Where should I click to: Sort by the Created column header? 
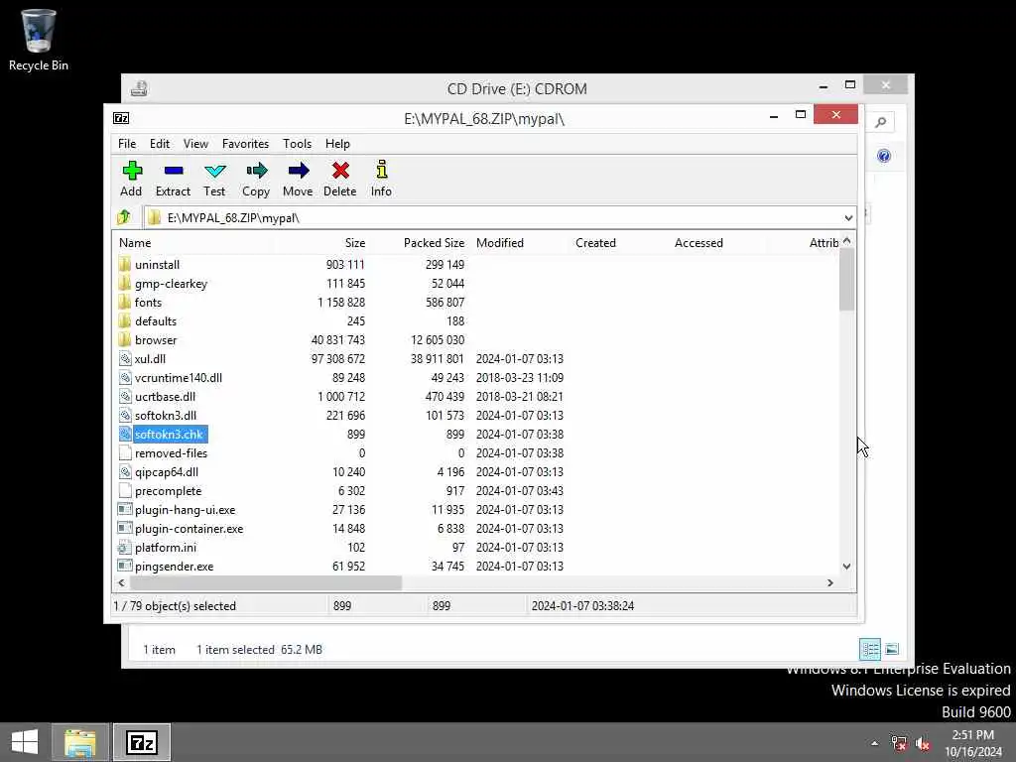[x=619, y=243]
